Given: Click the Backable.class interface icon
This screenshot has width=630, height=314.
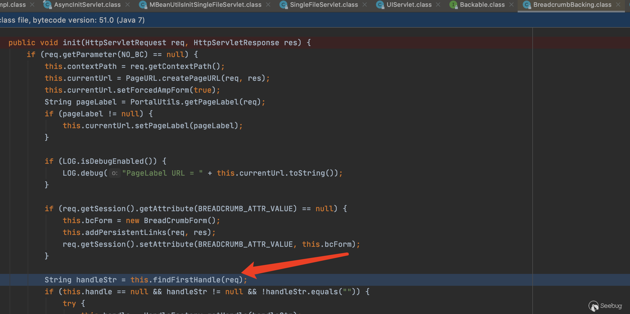Looking at the screenshot, I should [453, 5].
